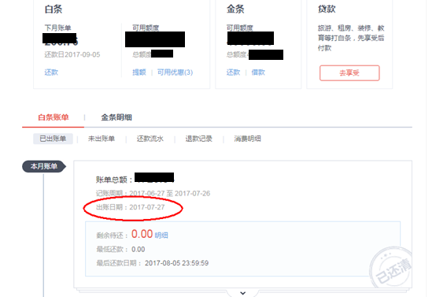Switch to the 金条明细 tab

(116, 117)
